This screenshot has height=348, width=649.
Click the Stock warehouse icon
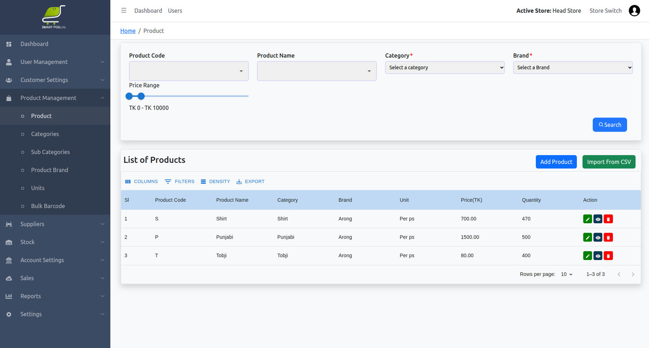[x=9, y=242]
